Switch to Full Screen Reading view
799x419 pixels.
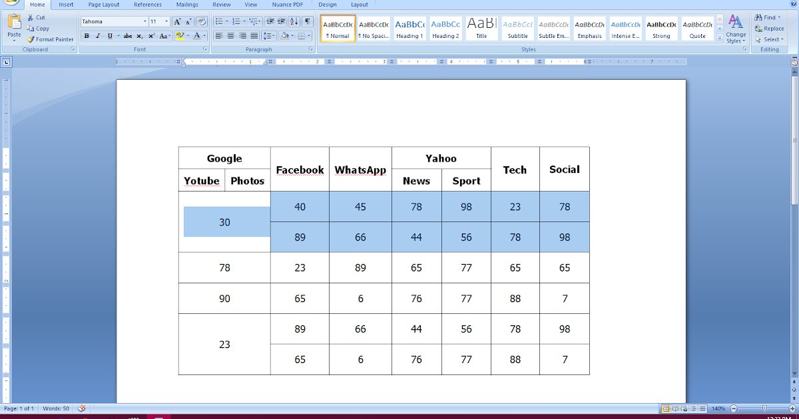675,408
